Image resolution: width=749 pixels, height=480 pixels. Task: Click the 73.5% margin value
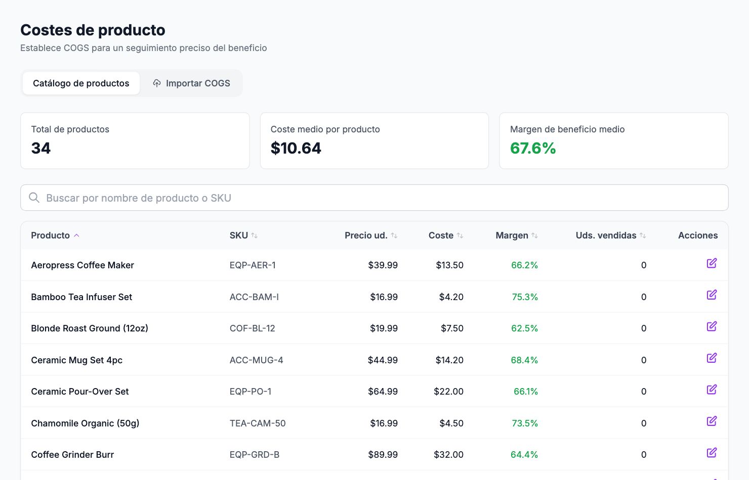[525, 423]
